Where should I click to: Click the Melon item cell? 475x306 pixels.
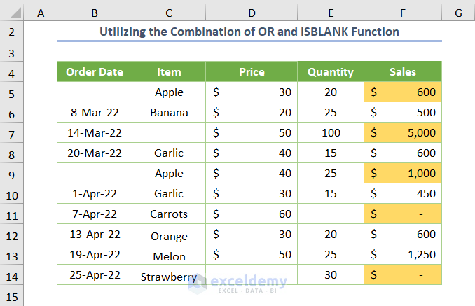[169, 255]
